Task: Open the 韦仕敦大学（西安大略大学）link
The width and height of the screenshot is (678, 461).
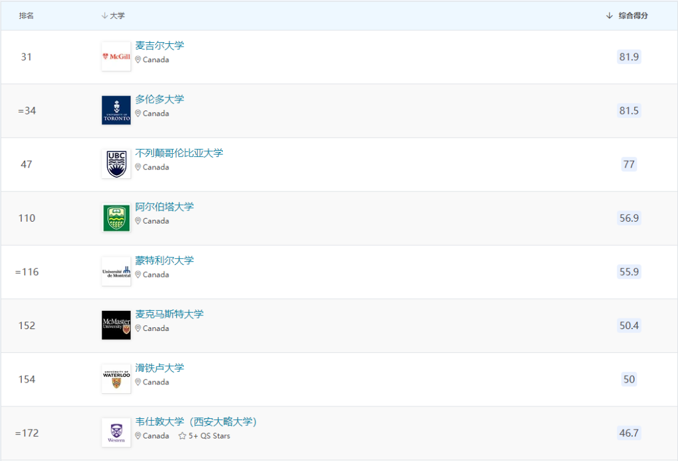Action: [x=196, y=421]
